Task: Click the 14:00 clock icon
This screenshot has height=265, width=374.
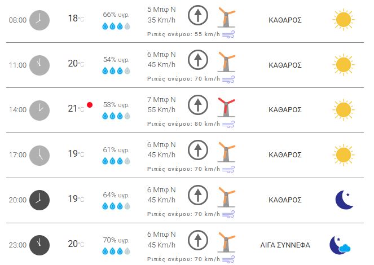Action: tap(39, 109)
